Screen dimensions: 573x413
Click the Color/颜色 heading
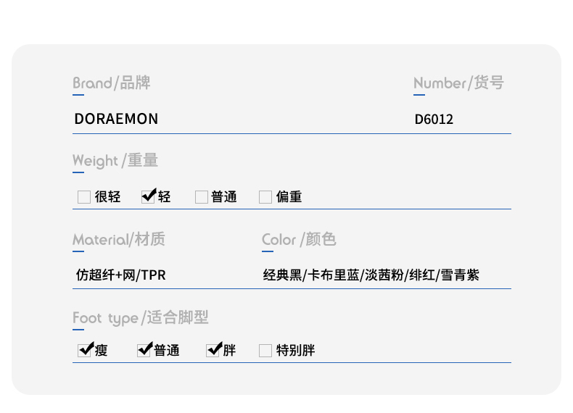click(299, 240)
